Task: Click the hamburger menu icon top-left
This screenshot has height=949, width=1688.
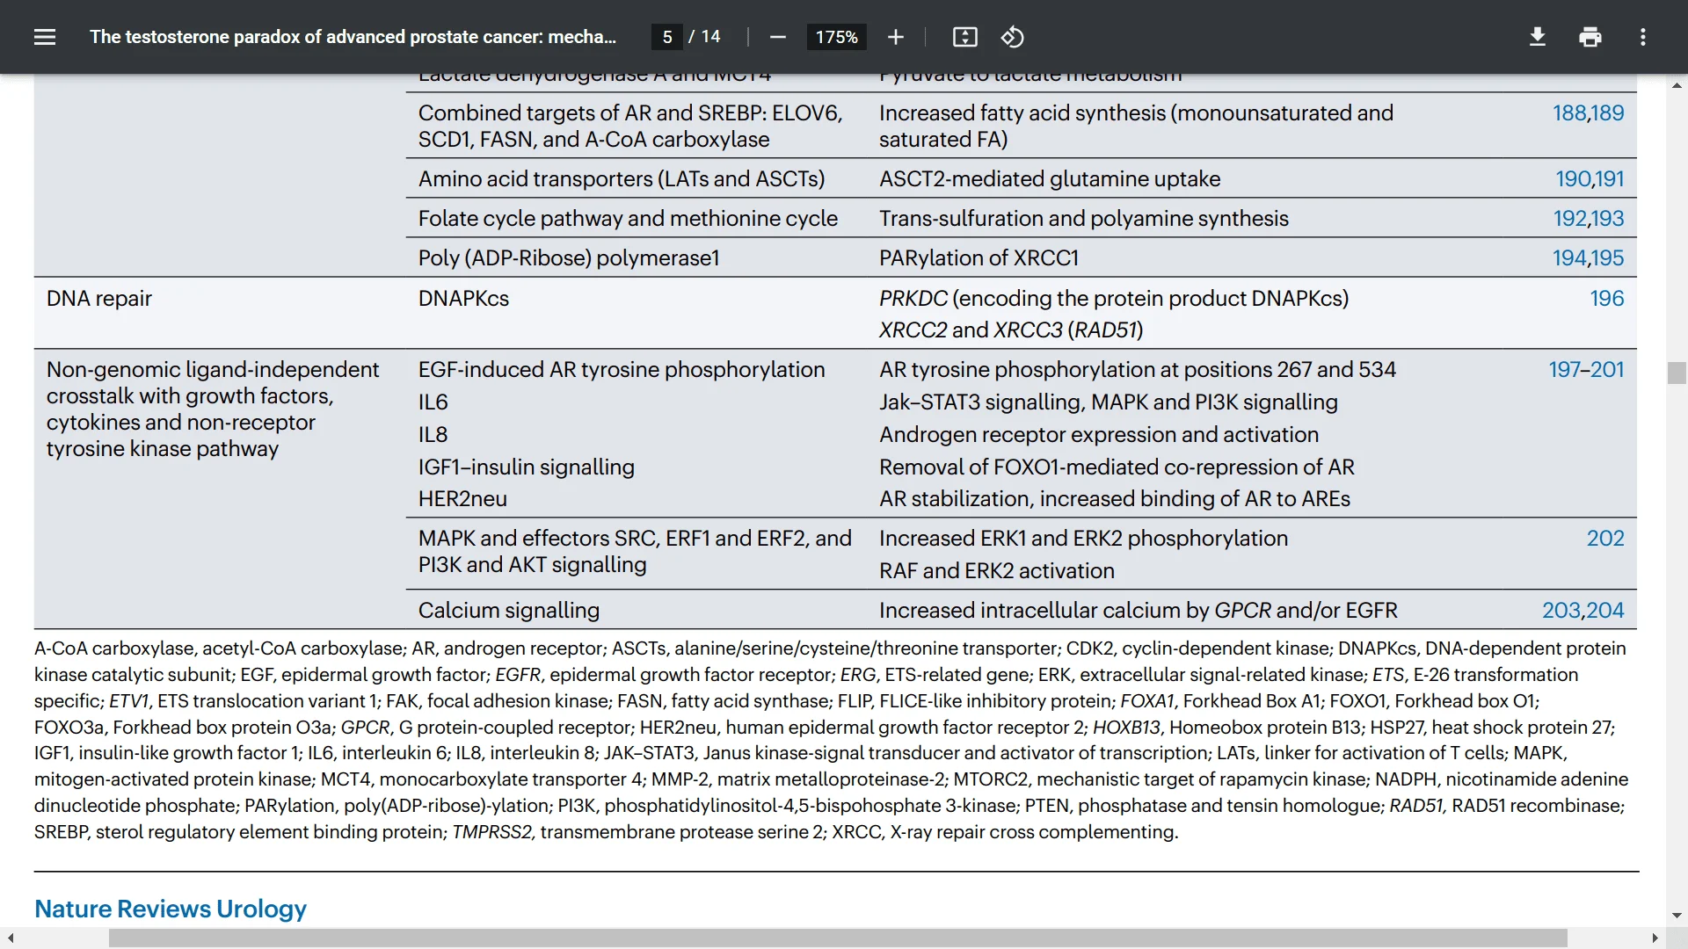Action: (43, 36)
